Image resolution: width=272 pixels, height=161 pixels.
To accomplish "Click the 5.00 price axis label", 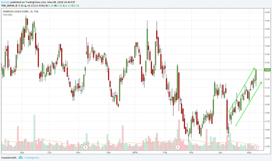I will (267, 96).
